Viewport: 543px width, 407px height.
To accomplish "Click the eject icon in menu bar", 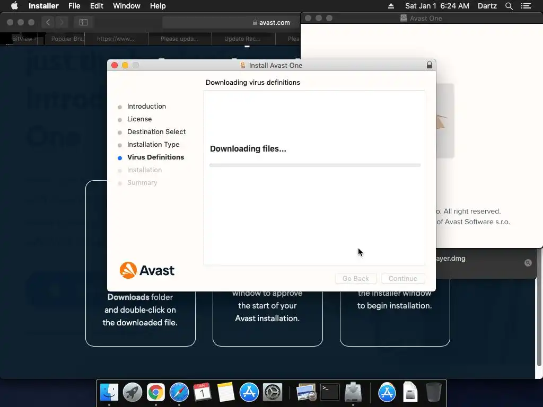I will tap(391, 6).
